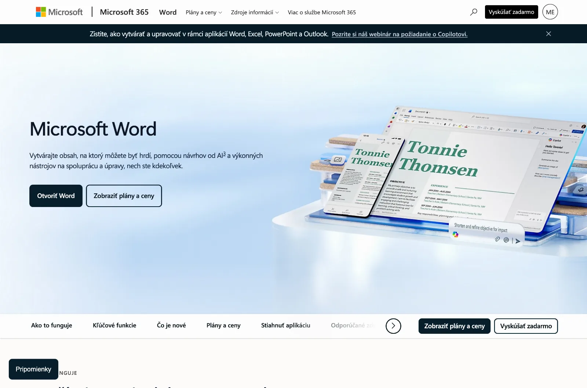Click Zobraziť plány a ceny in the sticky bar
The image size is (587, 388).
pyautogui.click(x=455, y=326)
